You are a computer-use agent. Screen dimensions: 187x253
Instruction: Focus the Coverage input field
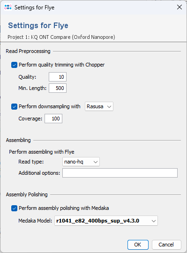click(53, 119)
